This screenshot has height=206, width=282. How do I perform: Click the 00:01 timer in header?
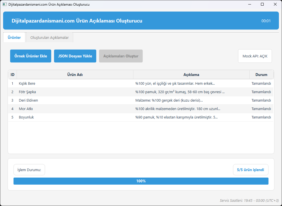pyautogui.click(x=266, y=21)
